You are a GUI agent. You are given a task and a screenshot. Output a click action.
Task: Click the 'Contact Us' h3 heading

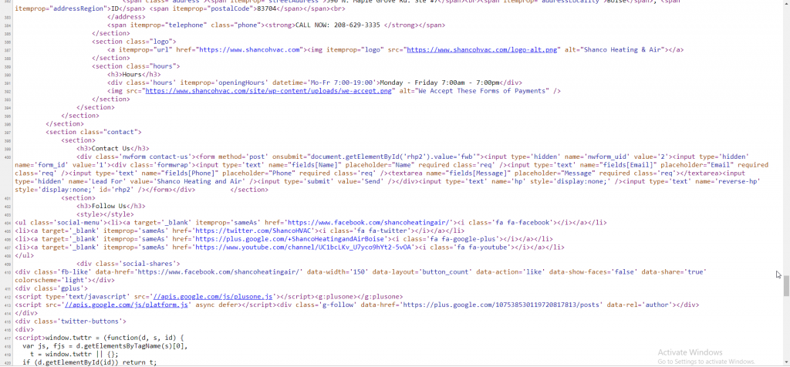[113, 149]
